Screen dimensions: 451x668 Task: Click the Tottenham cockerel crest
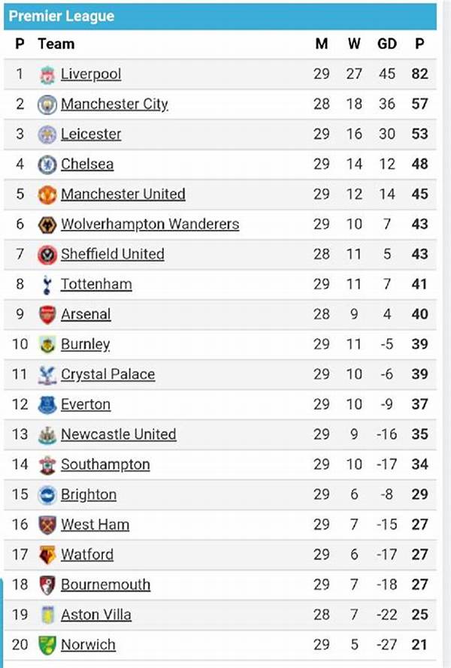47,285
